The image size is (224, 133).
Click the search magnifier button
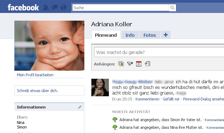[173, 8]
